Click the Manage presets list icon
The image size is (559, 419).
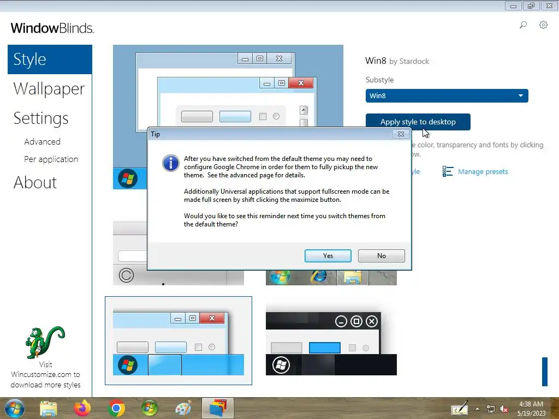(x=448, y=171)
